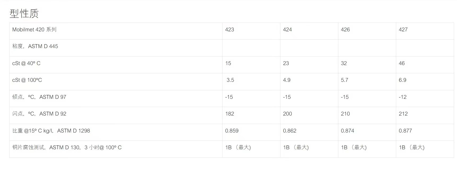The height and width of the screenshot is (175, 457).
Task: Click the cSt @ 40º C row label
Action: click(26, 63)
